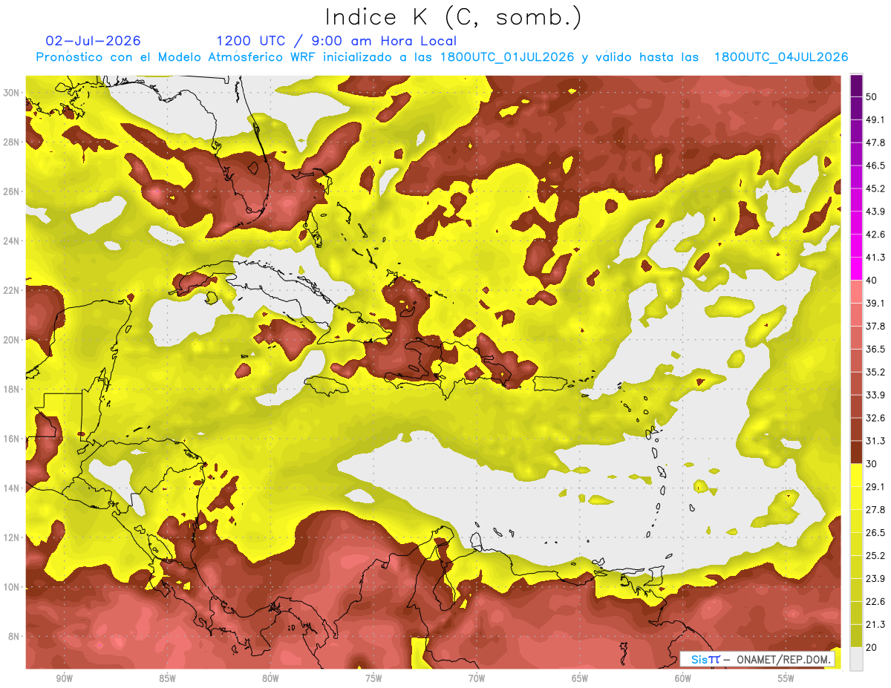Click colorbar value '32.6'
The height and width of the screenshot is (688, 891).
click(875, 418)
